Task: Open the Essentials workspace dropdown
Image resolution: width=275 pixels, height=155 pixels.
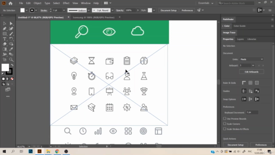Action: point(206,3)
